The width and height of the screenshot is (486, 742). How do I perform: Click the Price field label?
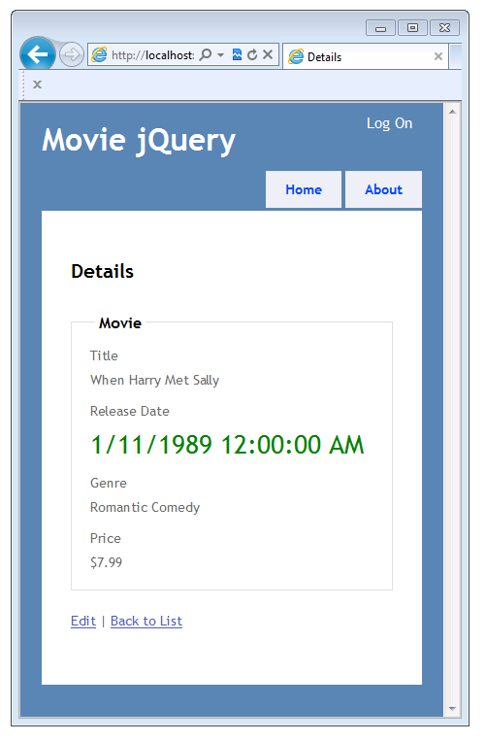pyautogui.click(x=106, y=538)
